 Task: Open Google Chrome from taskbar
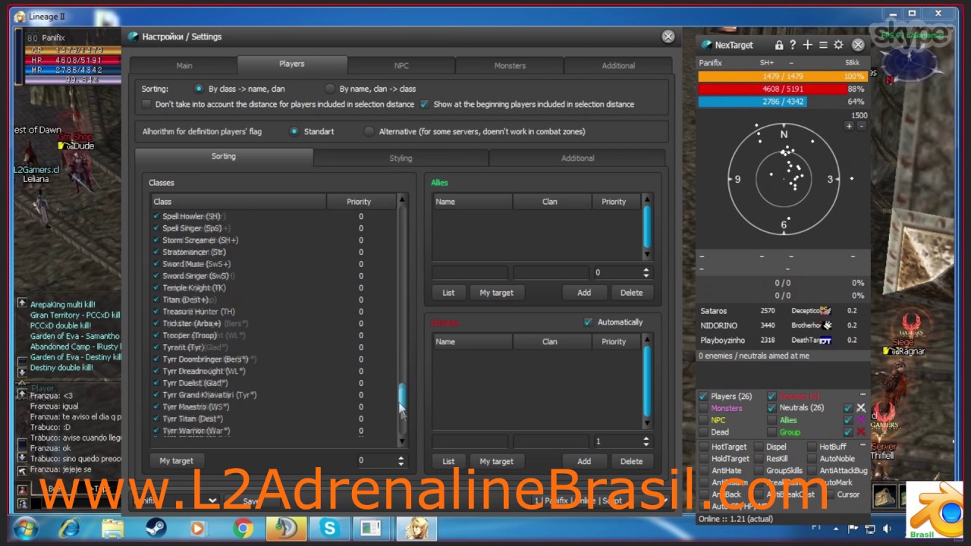[243, 528]
